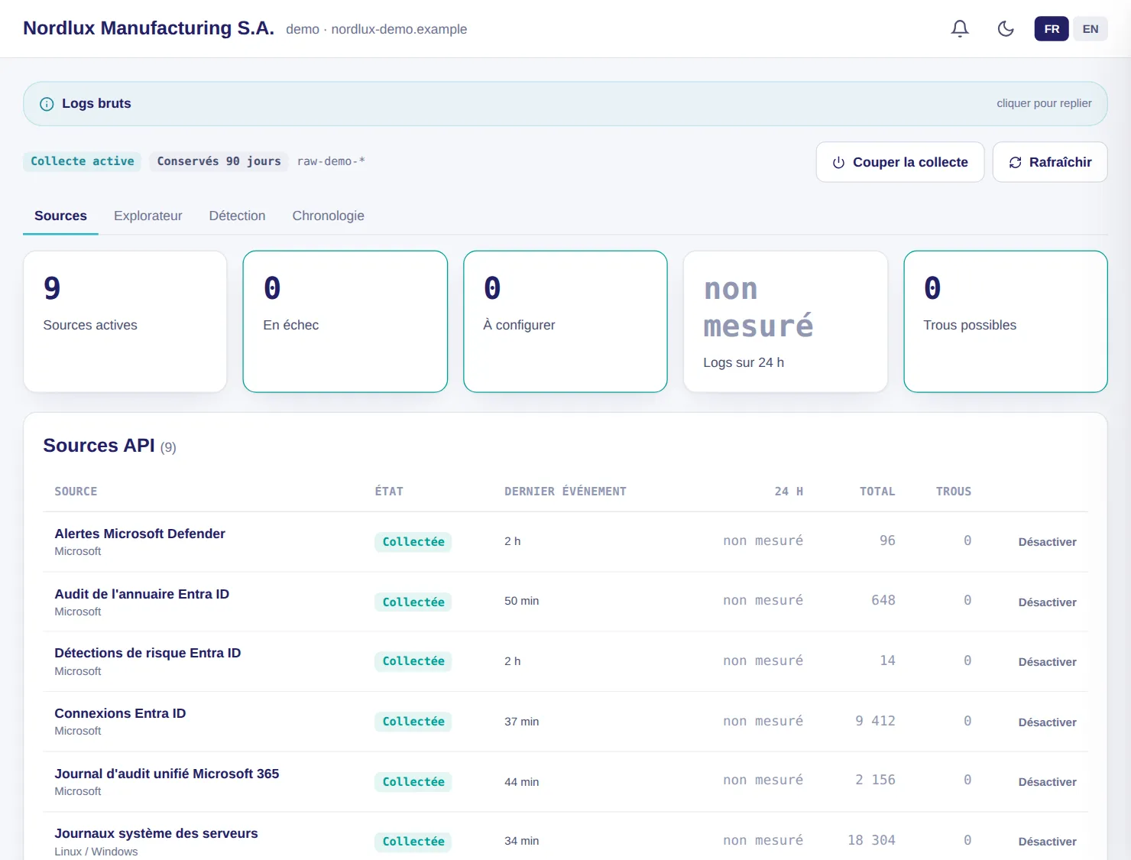Click total 9 412 for Connexions Entra ID
Viewport: 1131px width, 860px height.
876,721
